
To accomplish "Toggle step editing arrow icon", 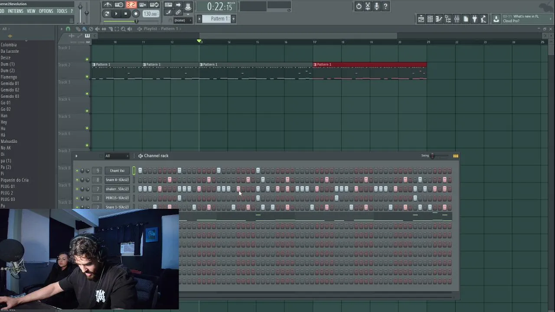I will [178, 5].
